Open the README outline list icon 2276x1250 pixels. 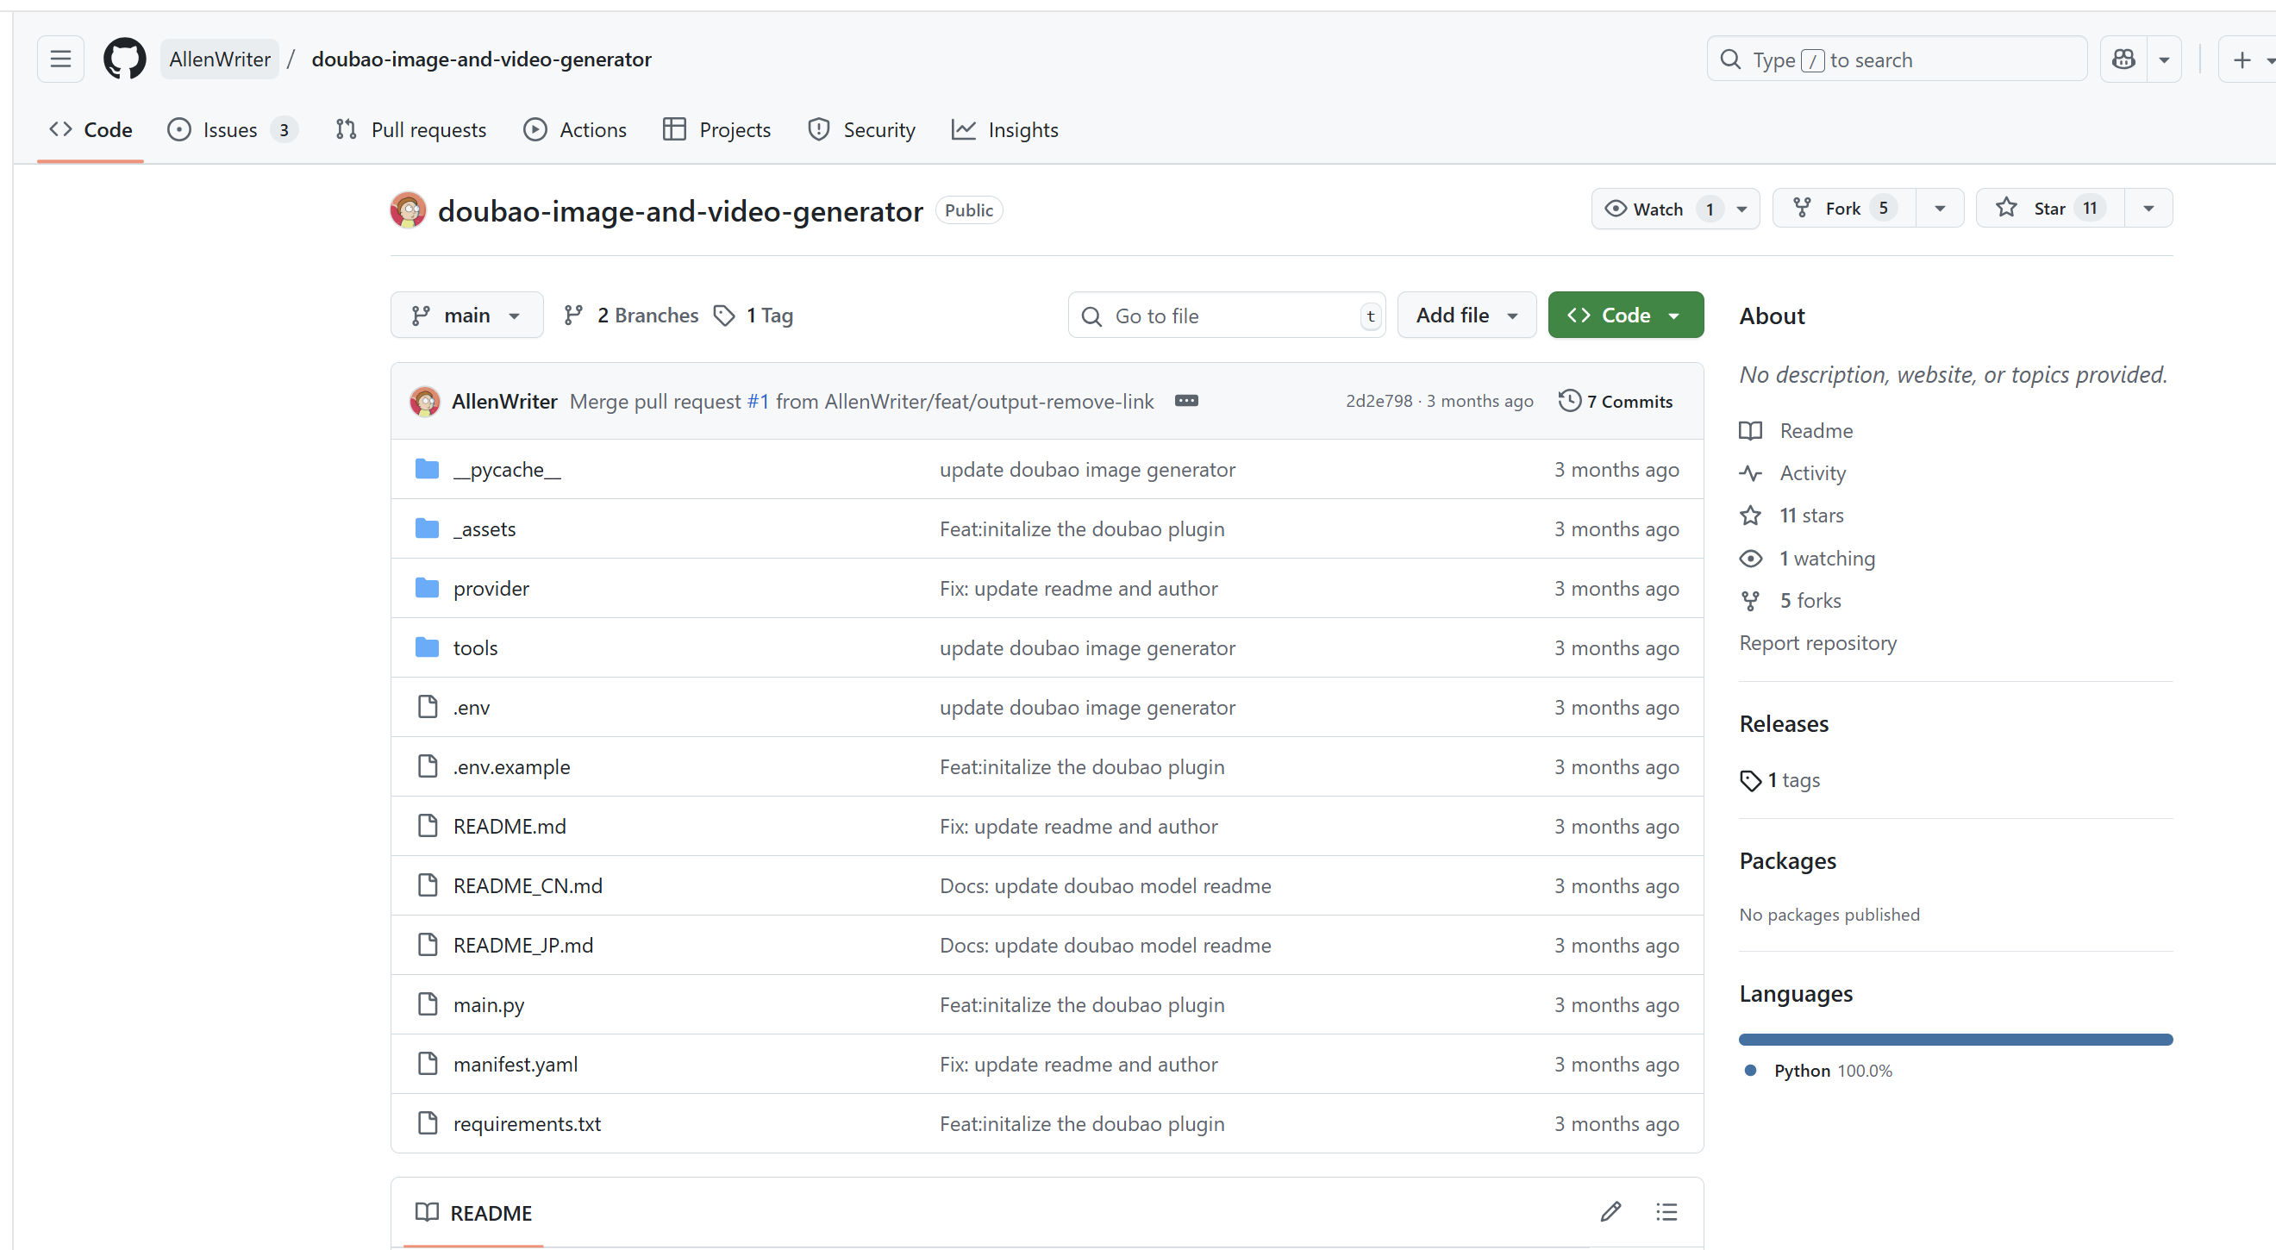1666,1212
